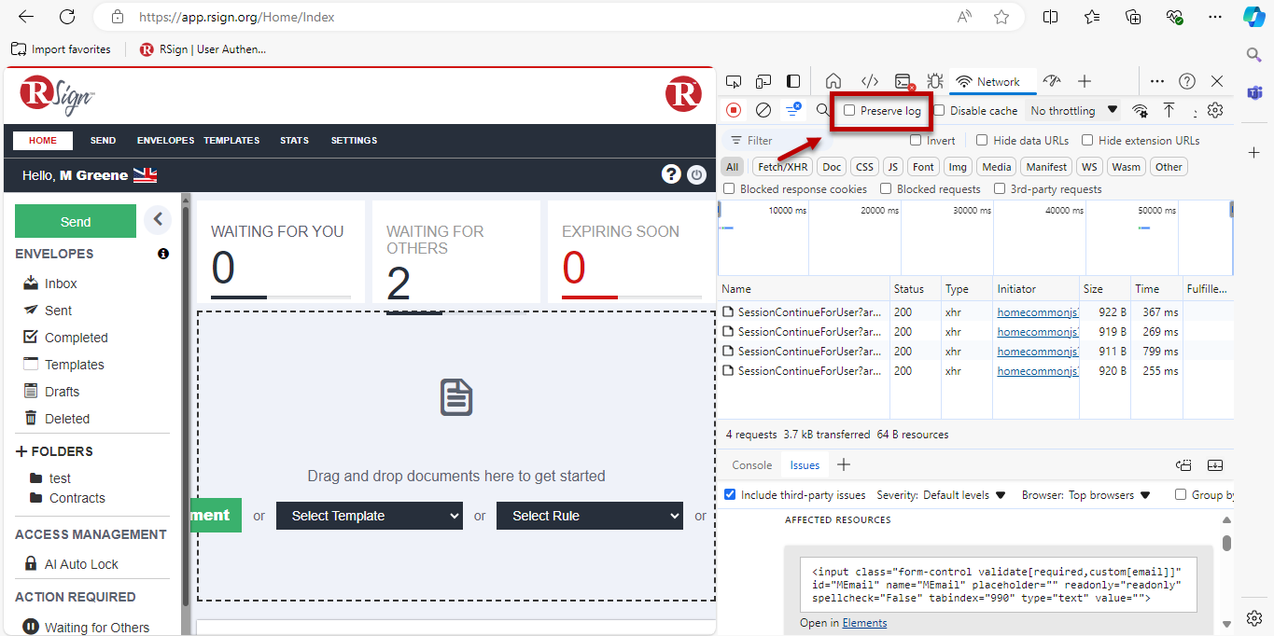Clear the network log
This screenshot has height=636, width=1274.
[x=763, y=110]
